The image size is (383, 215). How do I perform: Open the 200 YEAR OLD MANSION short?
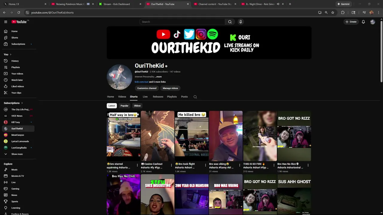[x=192, y=194]
